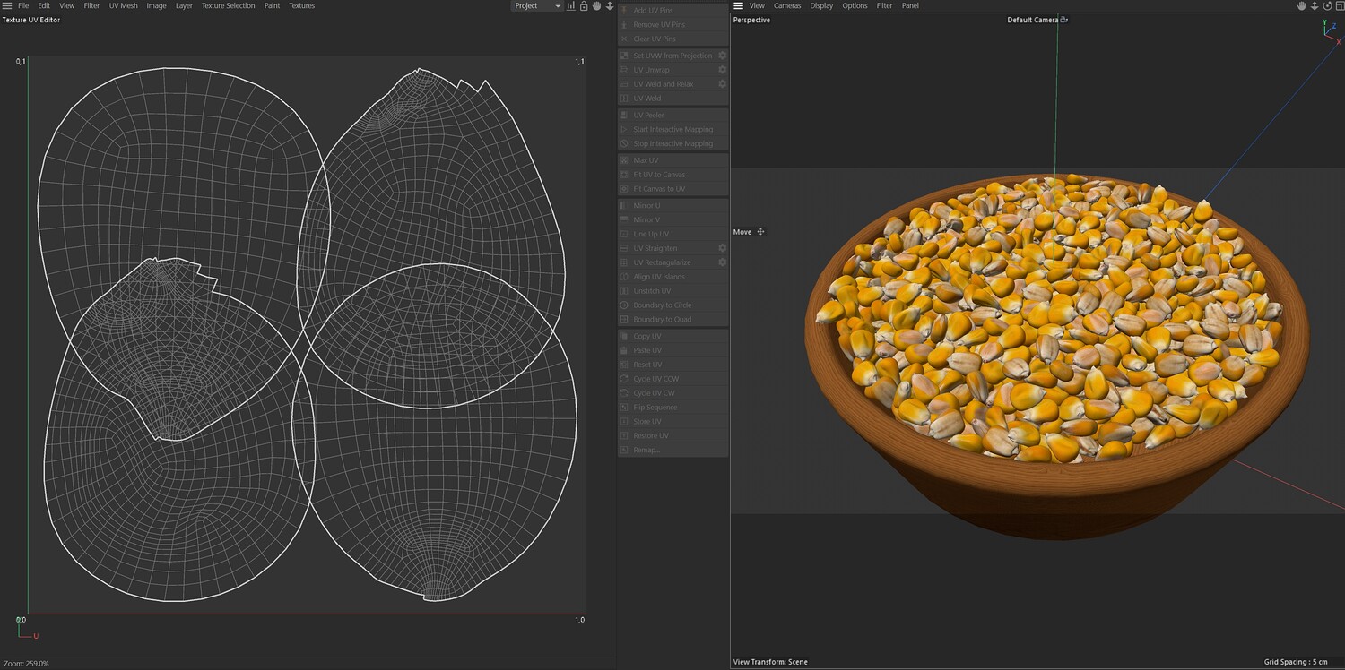Image resolution: width=1345 pixels, height=670 pixels.
Task: Click the Start Interactive Mapping play icon
Action: coord(625,130)
